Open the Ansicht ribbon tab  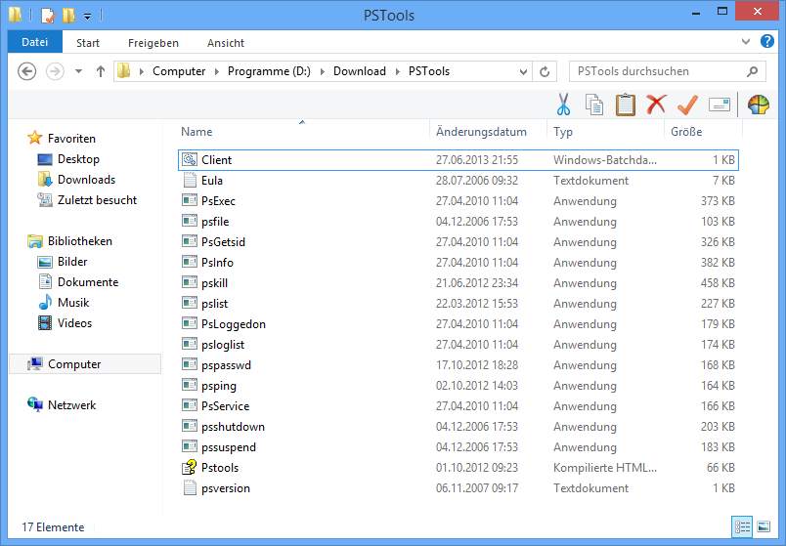click(226, 43)
